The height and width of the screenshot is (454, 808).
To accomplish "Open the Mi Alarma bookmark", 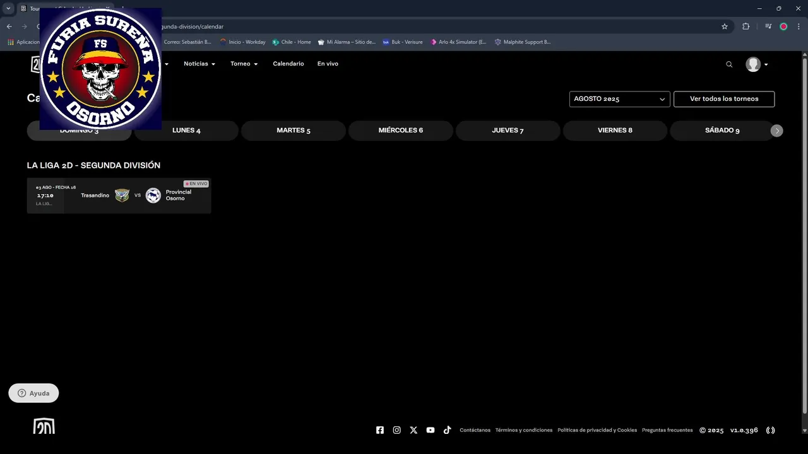I will pyautogui.click(x=347, y=42).
